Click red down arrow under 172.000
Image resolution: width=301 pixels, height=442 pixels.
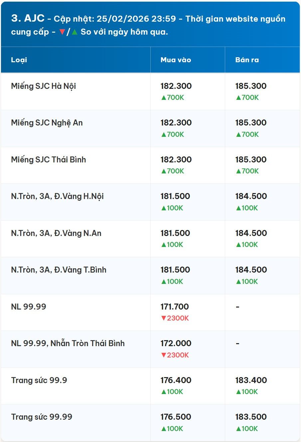pyautogui.click(x=164, y=355)
